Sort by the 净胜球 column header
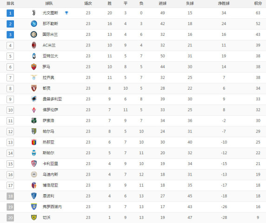266x223 pixels. pos(224,3)
